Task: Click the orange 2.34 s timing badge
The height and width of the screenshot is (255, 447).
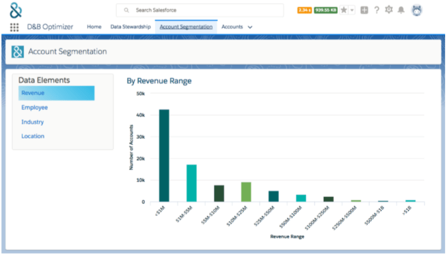Action: 305,10
